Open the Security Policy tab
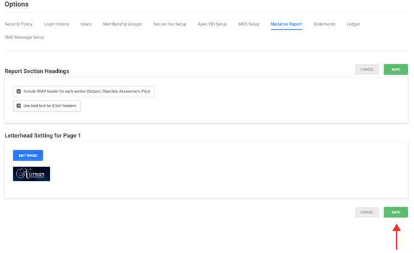The image size is (414, 253). point(19,24)
